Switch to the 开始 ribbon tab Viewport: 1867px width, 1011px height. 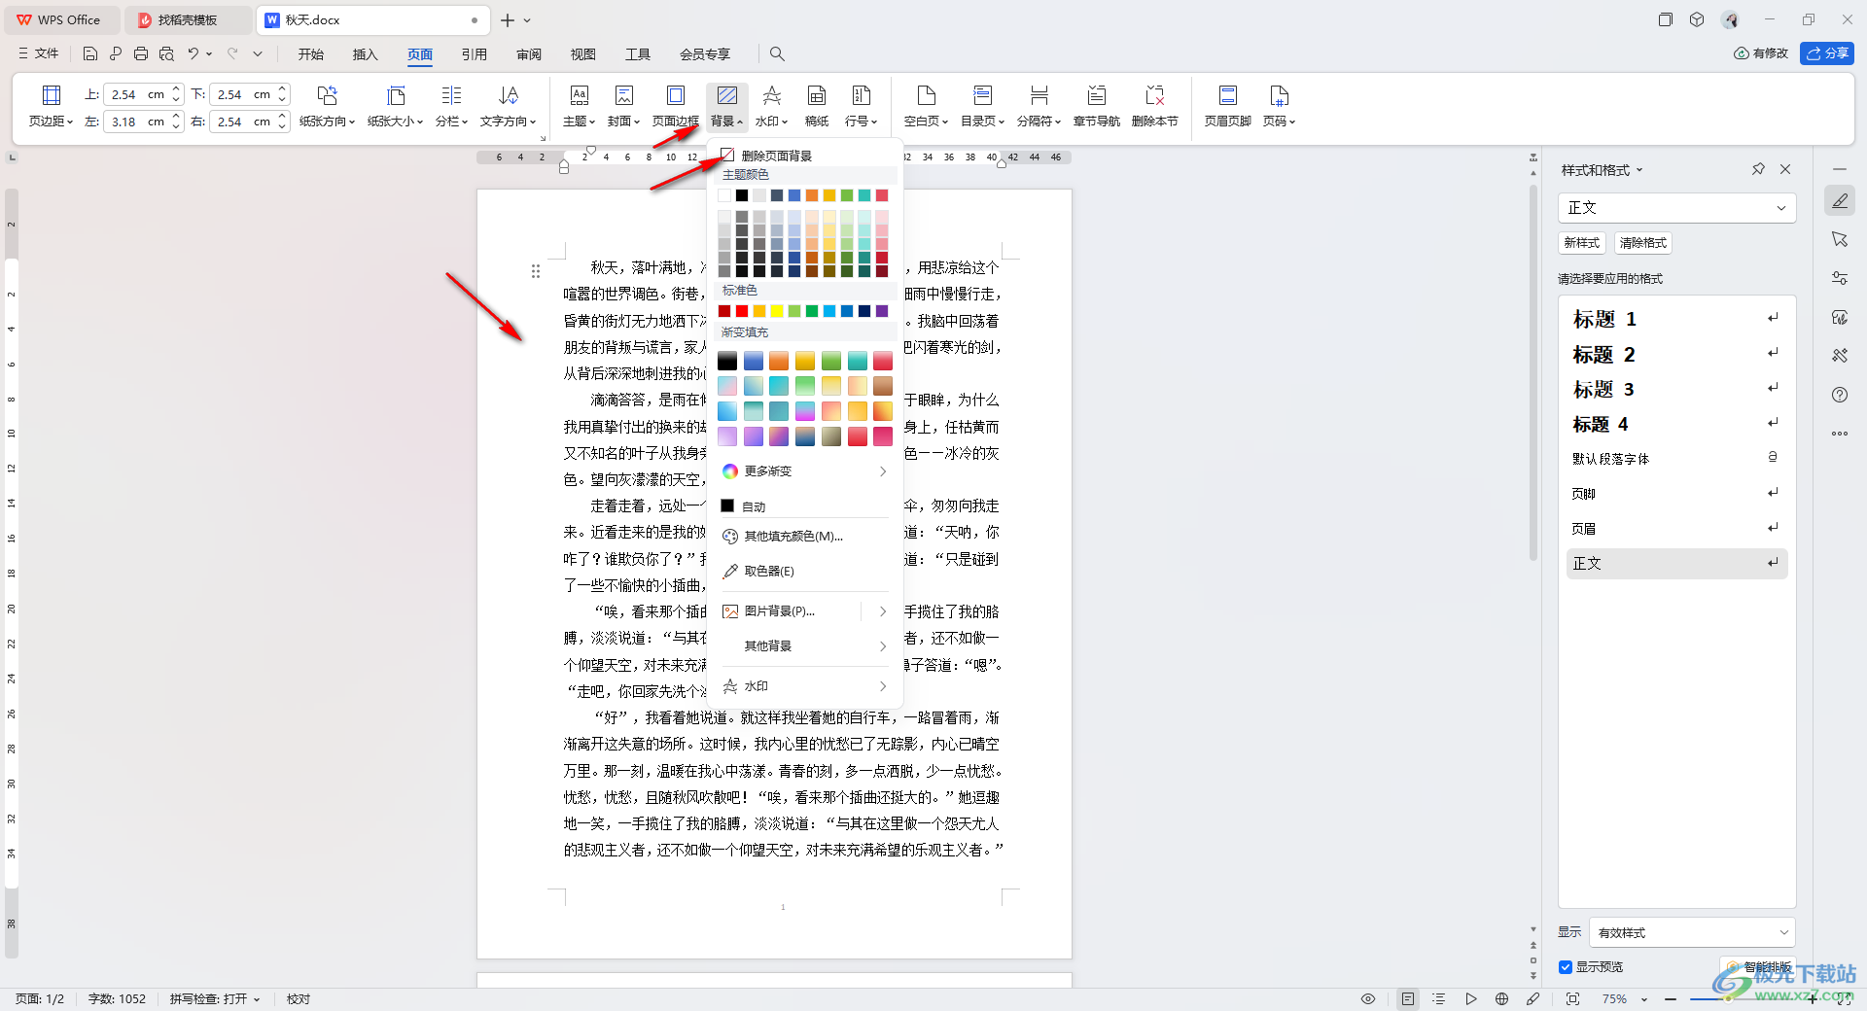point(311,54)
